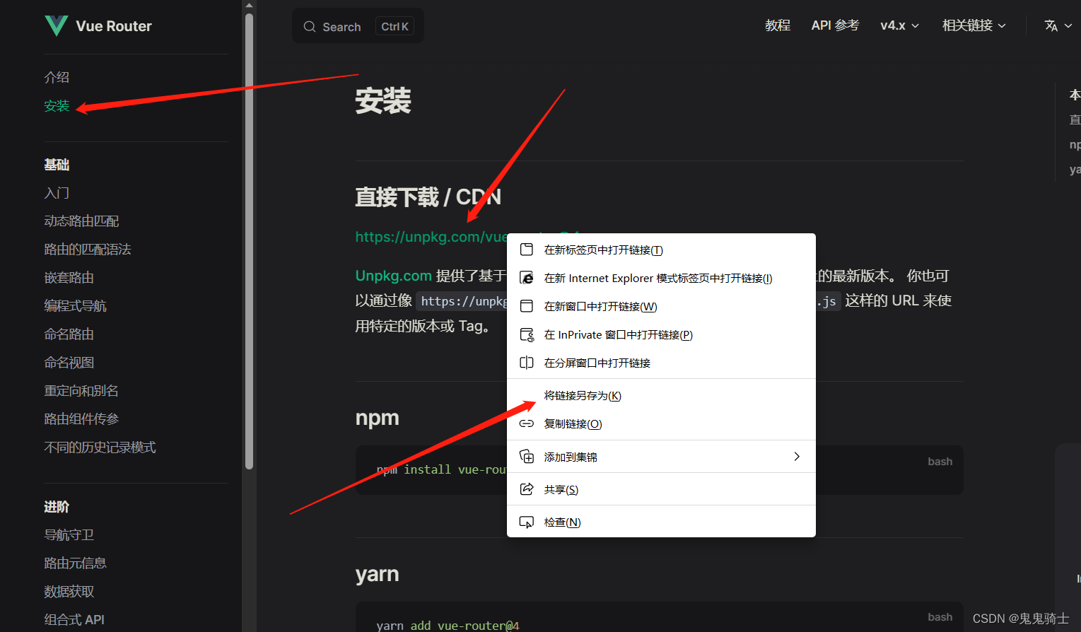1081x632 pixels.
Task: Click the Internet Explorer mode icon
Action: click(527, 278)
